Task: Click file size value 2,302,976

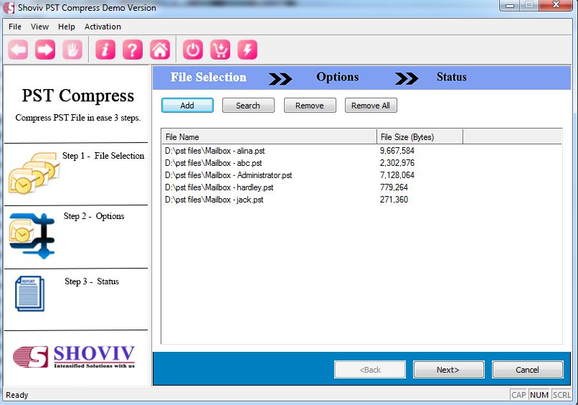Action: [397, 163]
